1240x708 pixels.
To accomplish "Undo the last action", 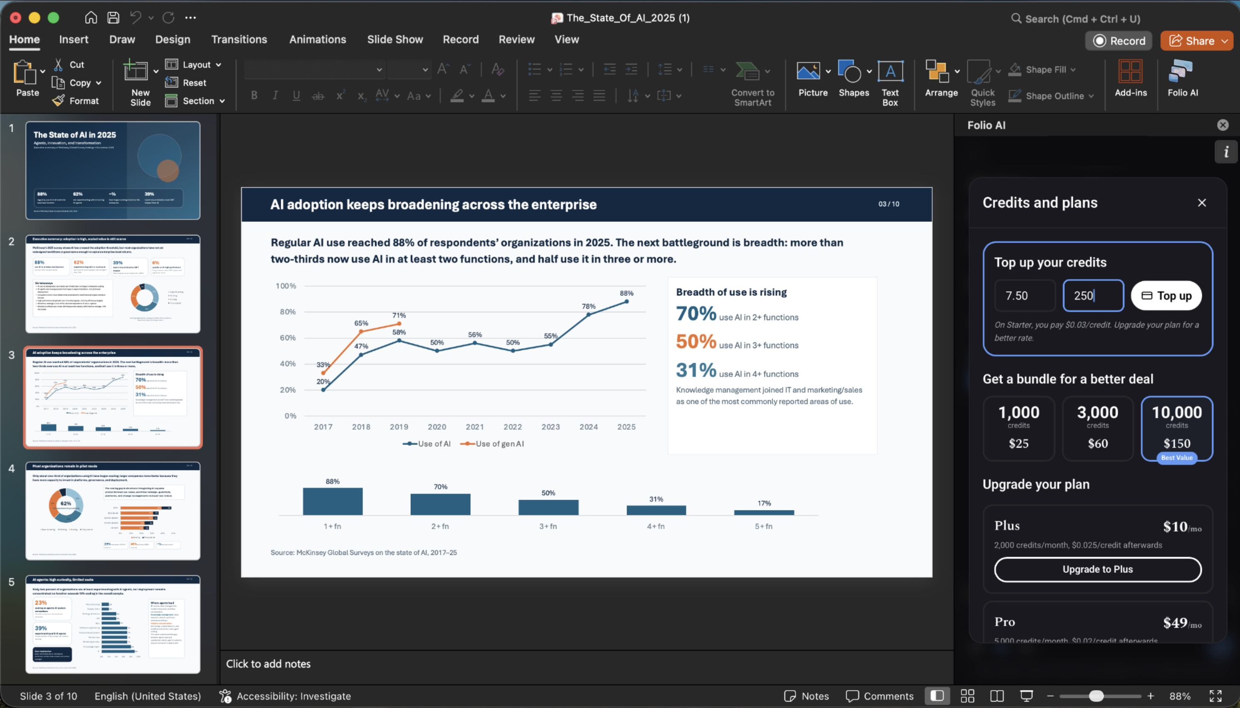I will tap(136, 18).
